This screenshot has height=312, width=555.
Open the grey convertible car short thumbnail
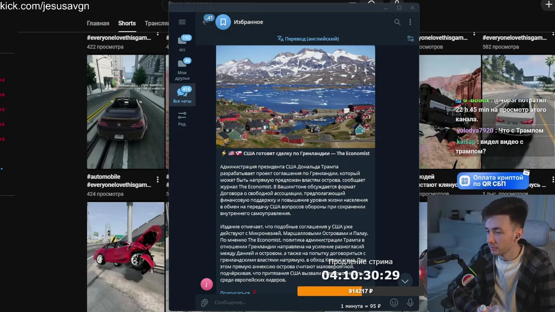(126, 111)
